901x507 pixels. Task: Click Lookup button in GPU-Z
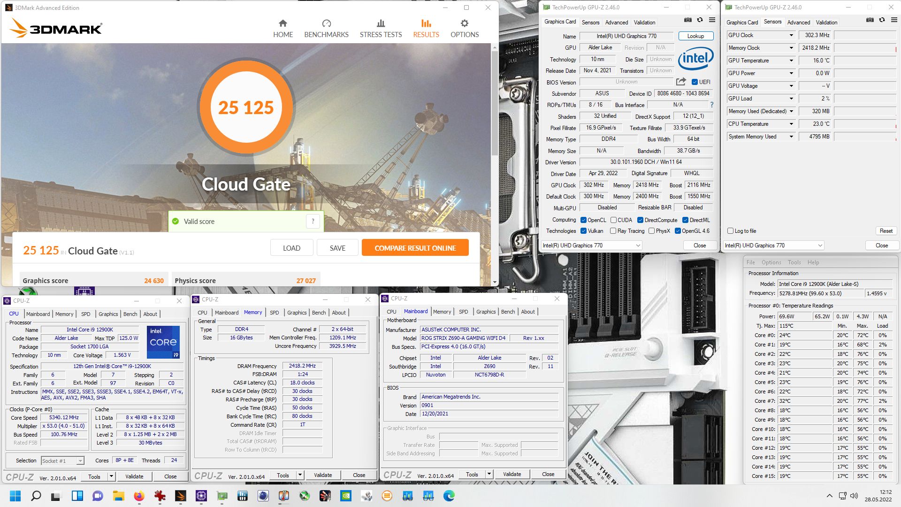point(695,36)
